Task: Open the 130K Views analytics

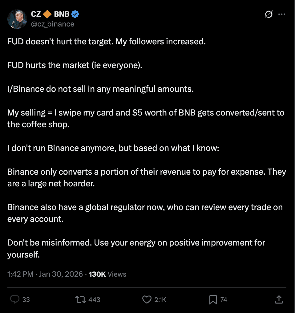Action: pos(107,274)
